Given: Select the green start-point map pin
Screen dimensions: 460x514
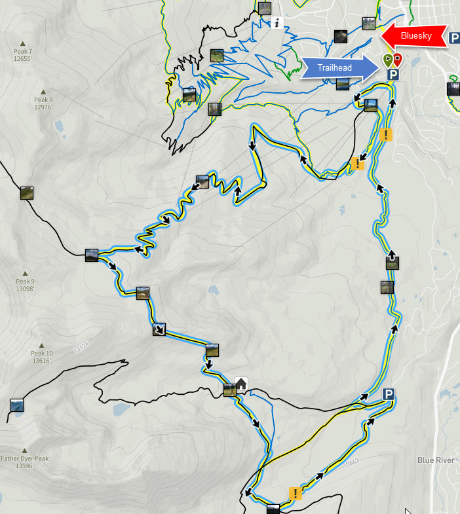Looking at the screenshot, I should point(388,61).
